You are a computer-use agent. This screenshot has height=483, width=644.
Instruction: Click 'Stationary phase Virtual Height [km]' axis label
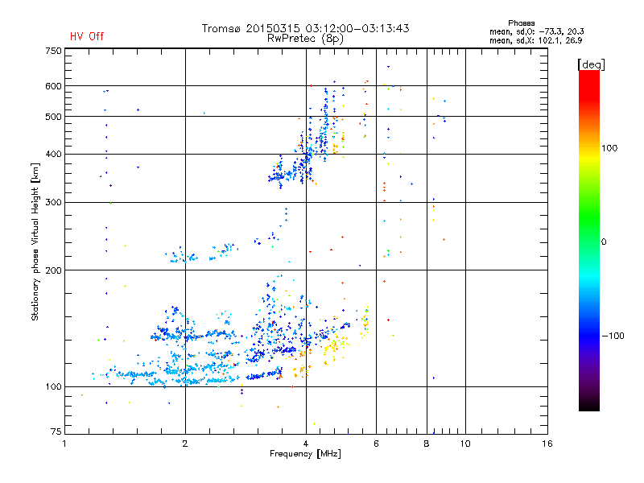click(35, 242)
